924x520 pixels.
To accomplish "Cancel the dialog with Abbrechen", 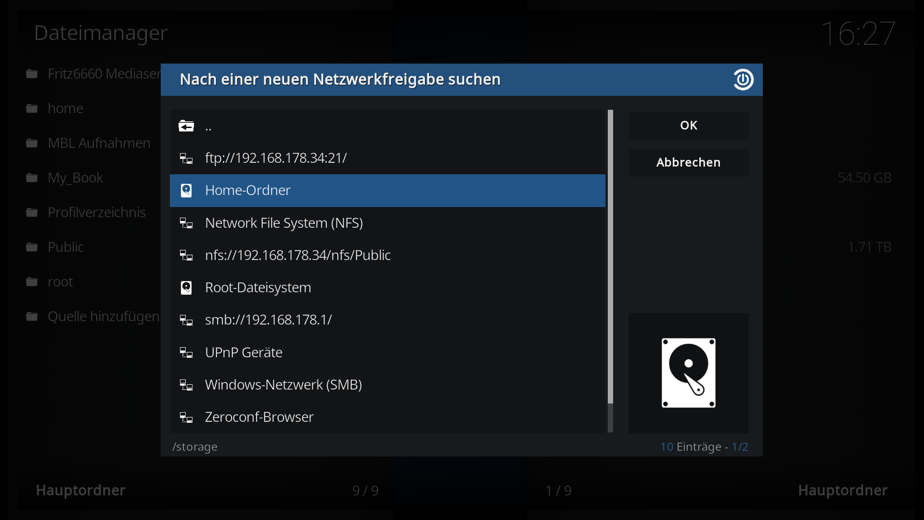I will pos(688,163).
